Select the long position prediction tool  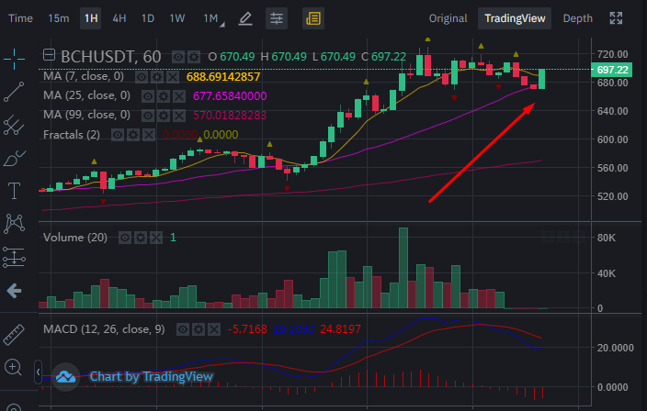click(14, 258)
